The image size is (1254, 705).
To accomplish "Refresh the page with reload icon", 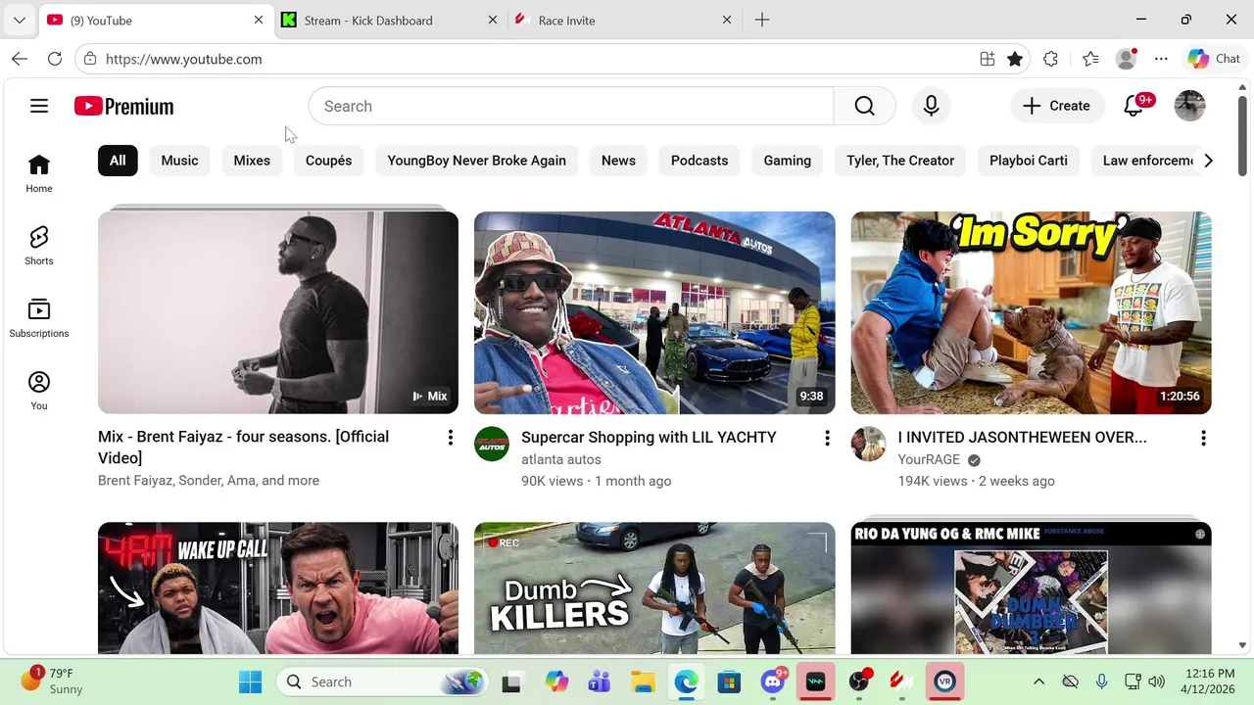I will coord(55,59).
